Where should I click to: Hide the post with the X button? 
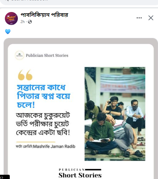[151, 18]
